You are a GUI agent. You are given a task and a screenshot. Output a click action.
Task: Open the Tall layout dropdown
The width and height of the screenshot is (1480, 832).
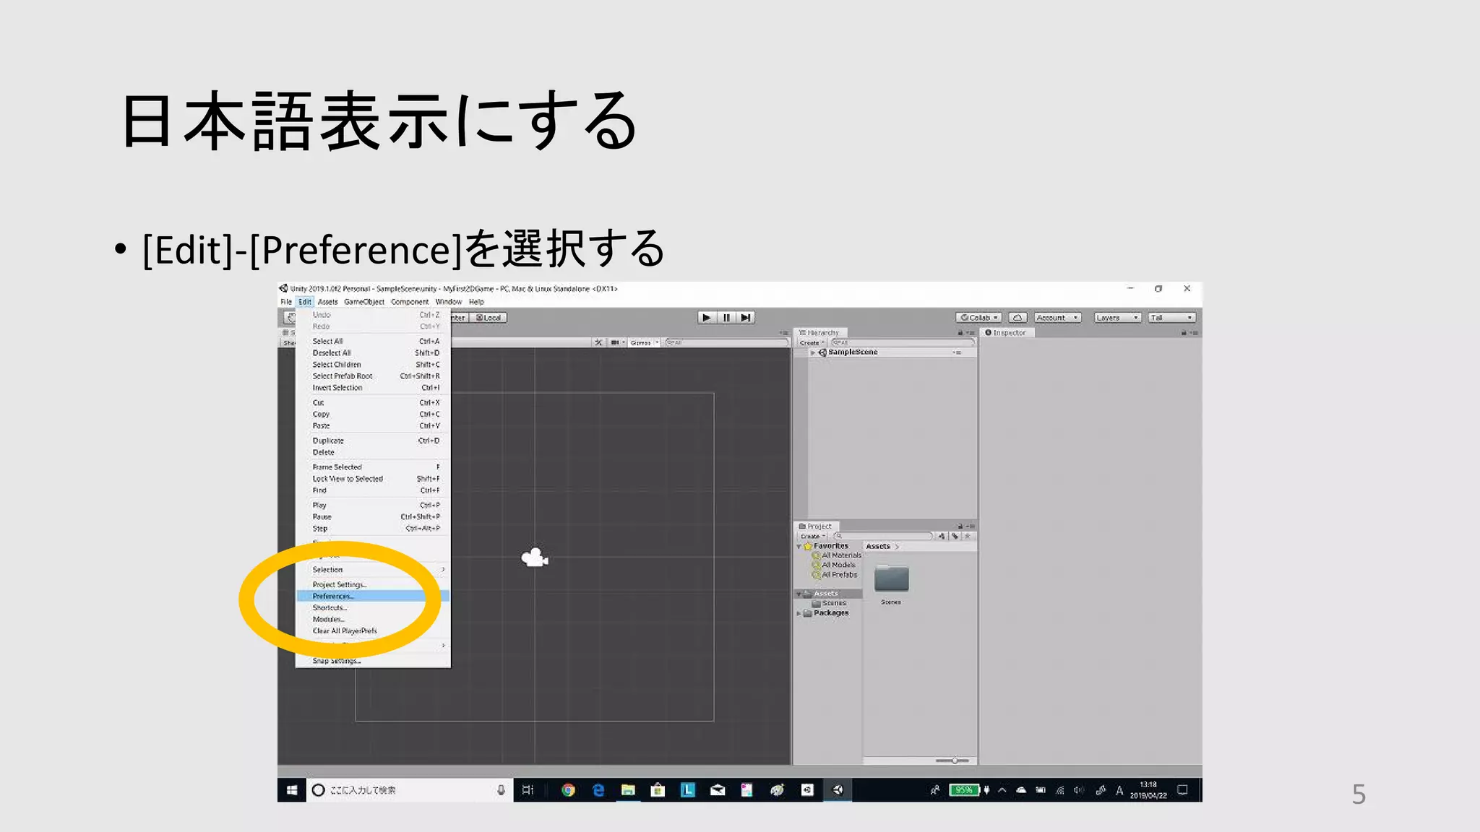(x=1171, y=317)
